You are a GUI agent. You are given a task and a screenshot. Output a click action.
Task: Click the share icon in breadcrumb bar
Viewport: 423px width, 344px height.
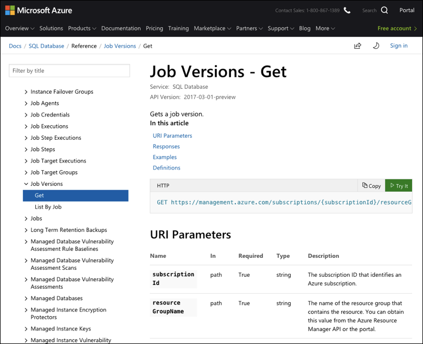click(358, 46)
